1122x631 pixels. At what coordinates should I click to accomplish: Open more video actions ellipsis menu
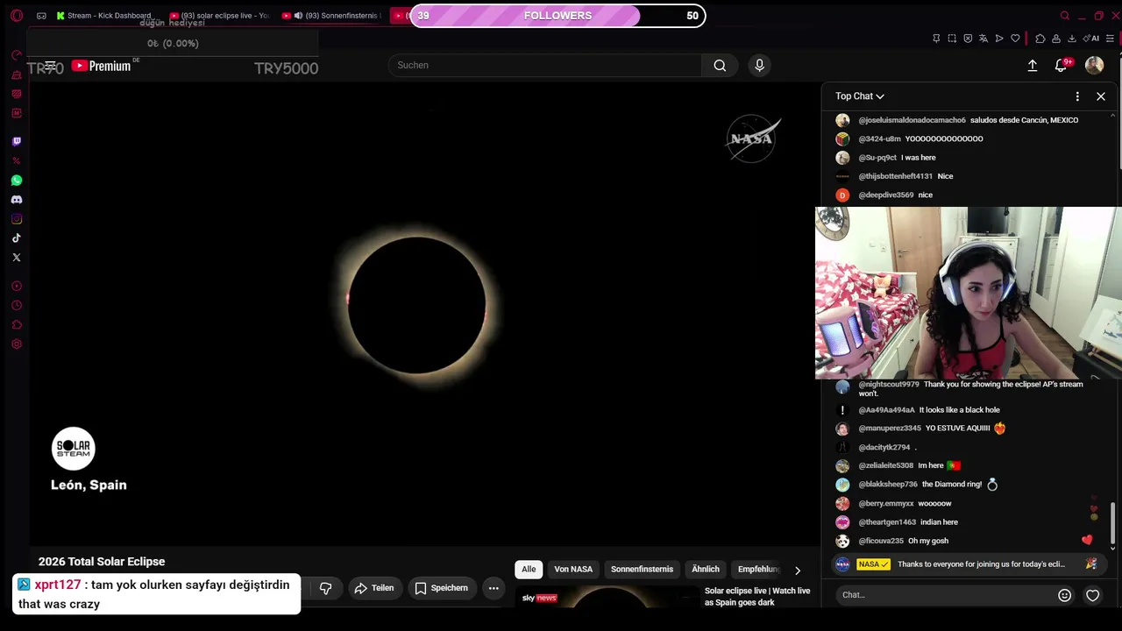pos(494,588)
